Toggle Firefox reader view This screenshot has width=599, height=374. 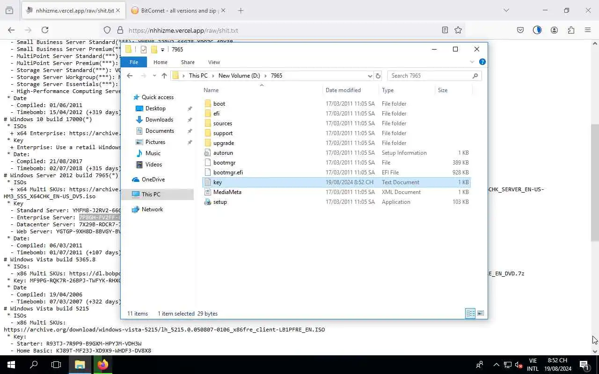coord(445,30)
